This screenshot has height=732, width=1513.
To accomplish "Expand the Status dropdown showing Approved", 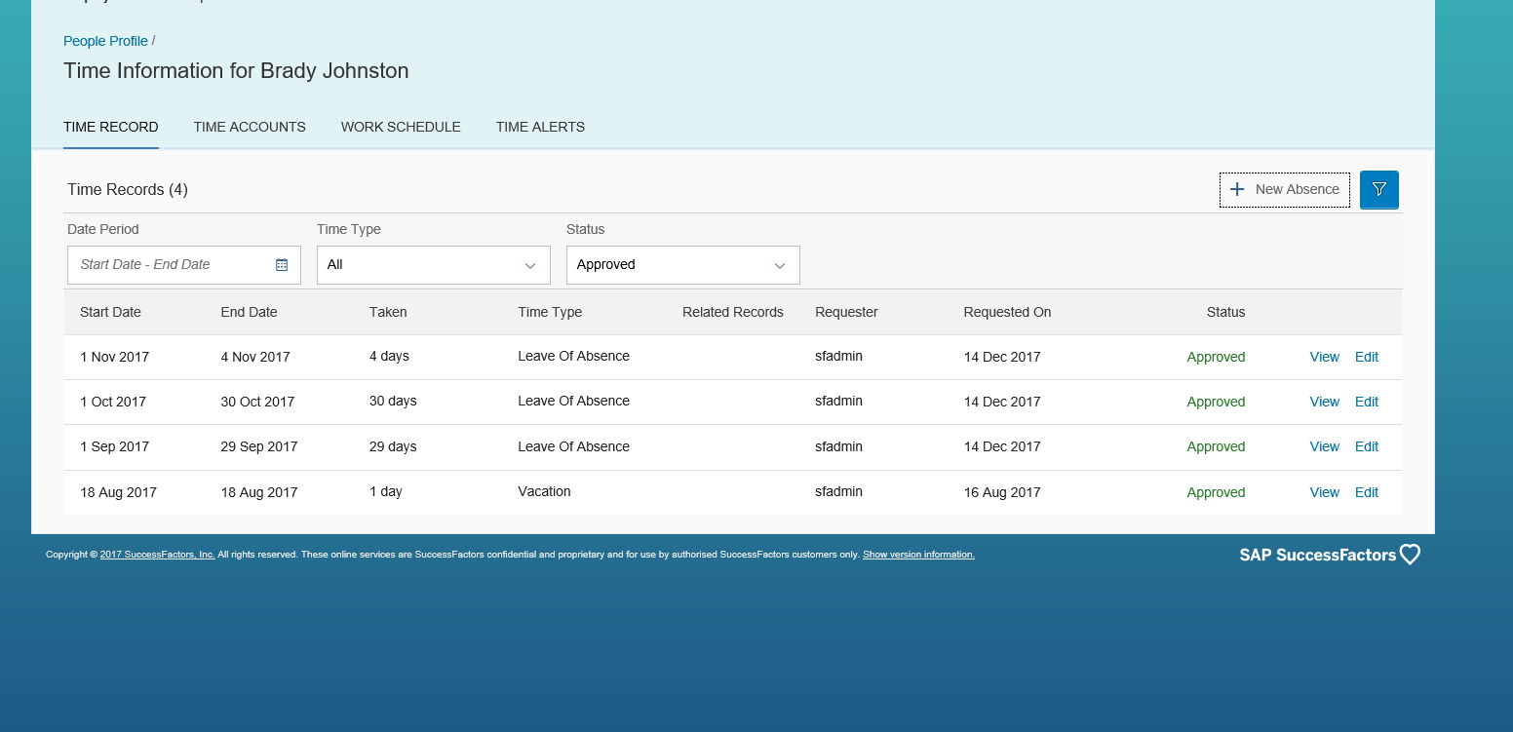I will (x=683, y=265).
